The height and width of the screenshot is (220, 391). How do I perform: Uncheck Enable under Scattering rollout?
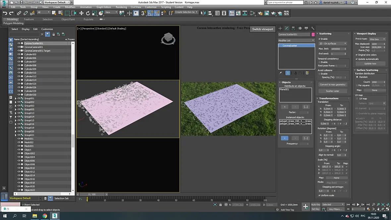[319, 39]
